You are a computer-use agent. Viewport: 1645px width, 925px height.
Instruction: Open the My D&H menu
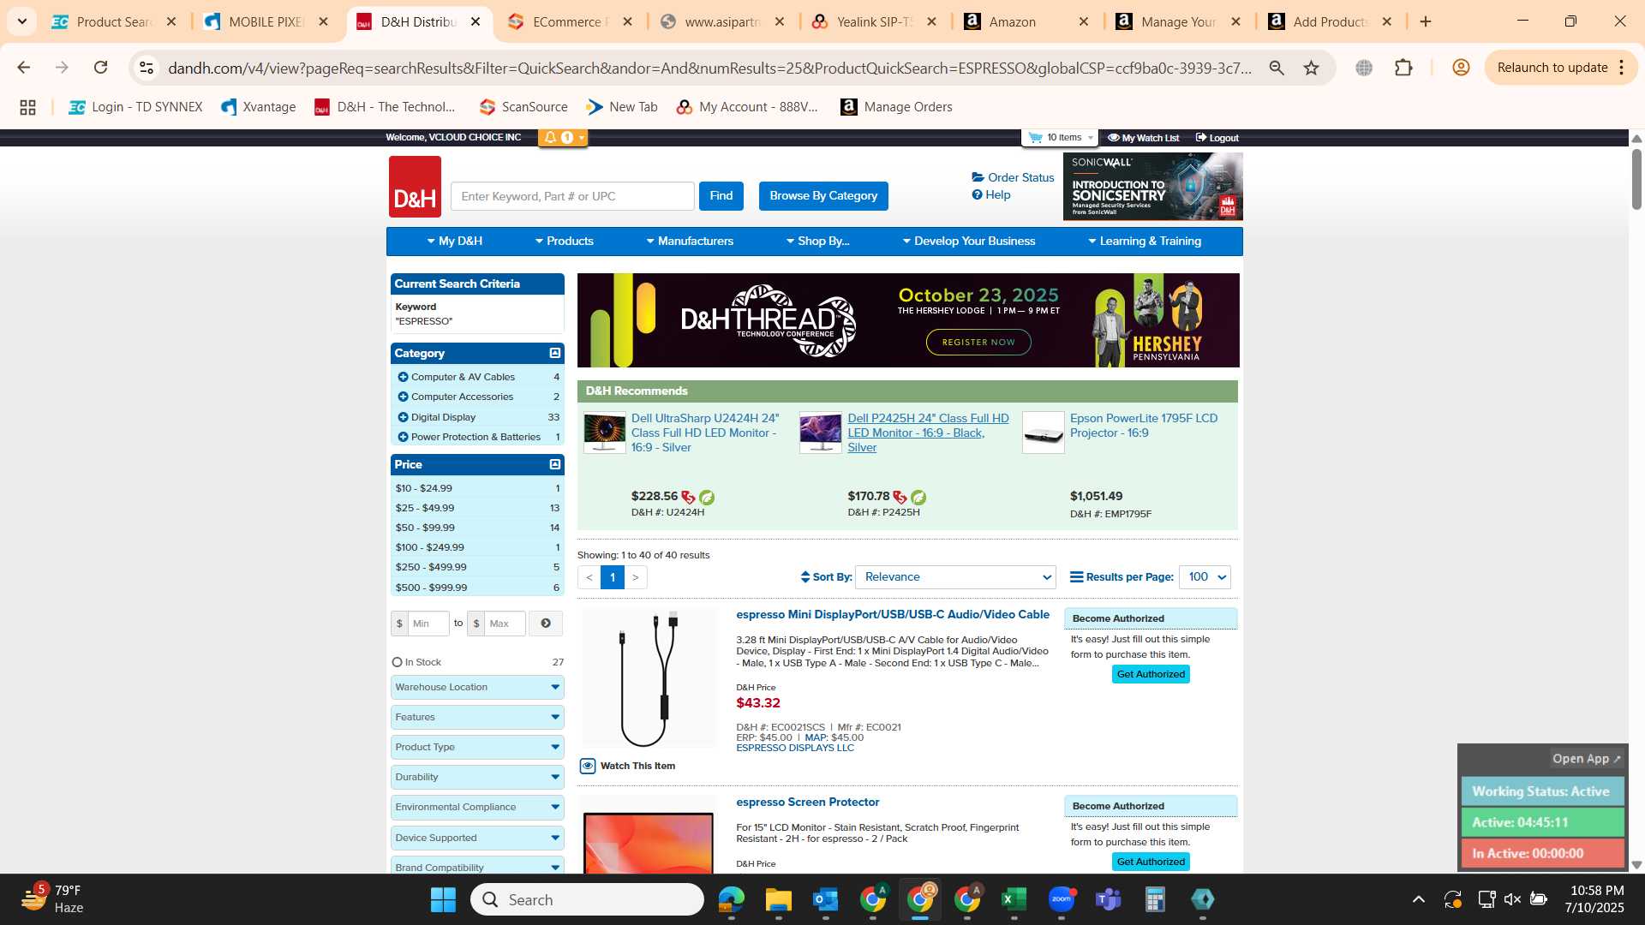(454, 242)
